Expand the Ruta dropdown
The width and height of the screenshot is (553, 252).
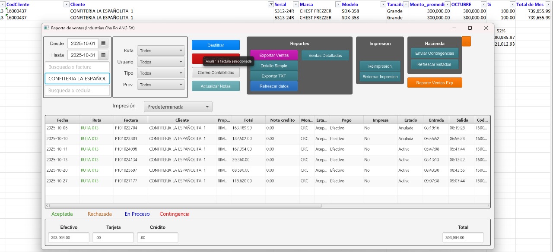coord(161,50)
